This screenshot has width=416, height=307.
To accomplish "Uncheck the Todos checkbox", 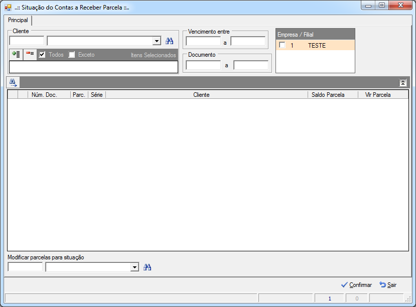I will click(42, 55).
